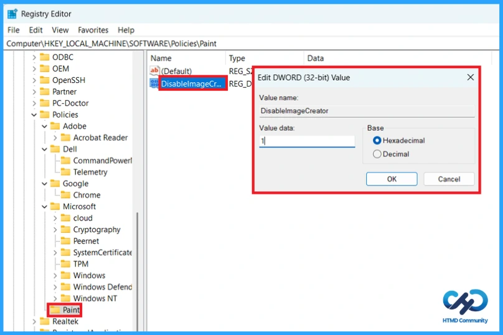Open the Help menu
This screenshot has width=503, height=335.
(x=126, y=30)
